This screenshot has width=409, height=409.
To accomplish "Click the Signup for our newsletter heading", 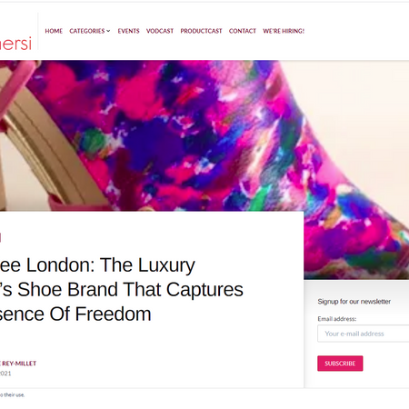I will (354, 302).
